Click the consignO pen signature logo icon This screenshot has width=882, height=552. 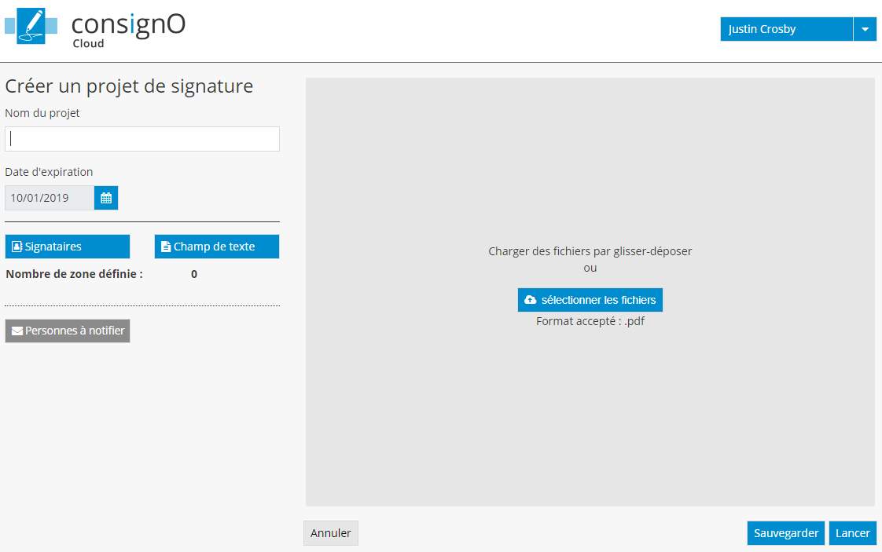coord(31,26)
